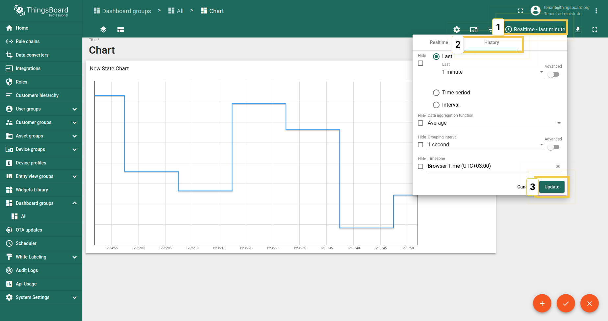This screenshot has height=321, width=608.
Task: Click the orange add widget plus button
Action: 542,303
